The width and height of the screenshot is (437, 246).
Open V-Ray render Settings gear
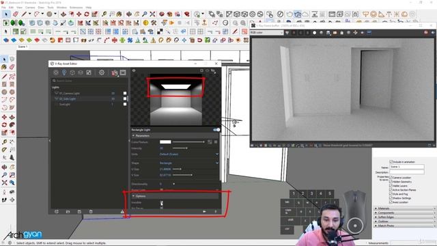(102, 72)
